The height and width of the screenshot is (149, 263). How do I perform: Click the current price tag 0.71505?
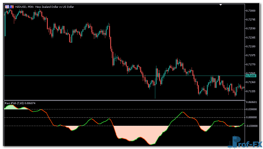251,76
